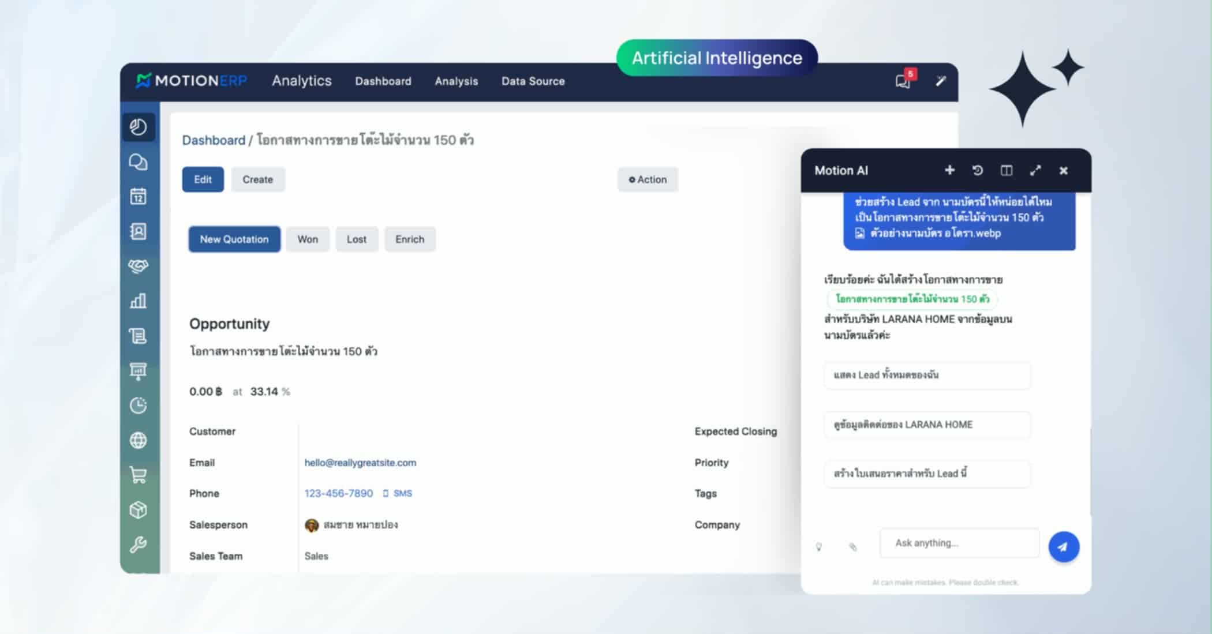
Task: Go to Data Source menu
Action: click(x=533, y=81)
